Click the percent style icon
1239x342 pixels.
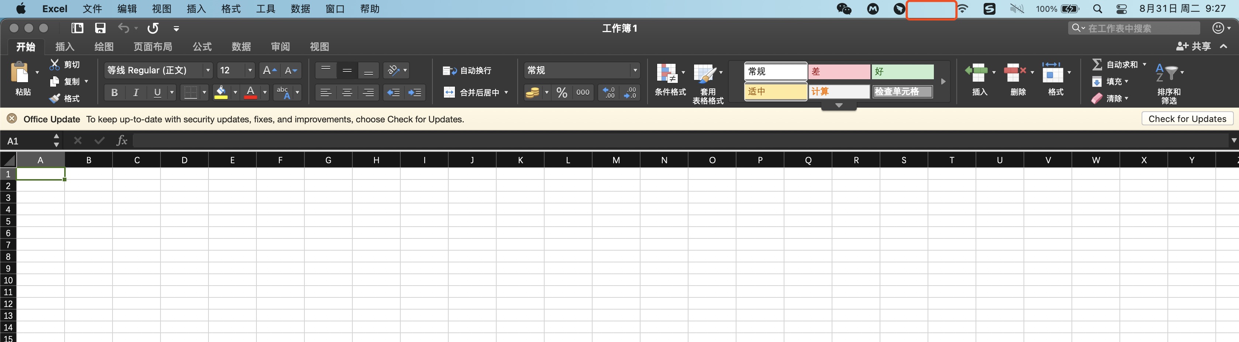(561, 92)
